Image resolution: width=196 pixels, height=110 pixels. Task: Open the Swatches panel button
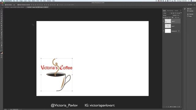pos(190,11)
